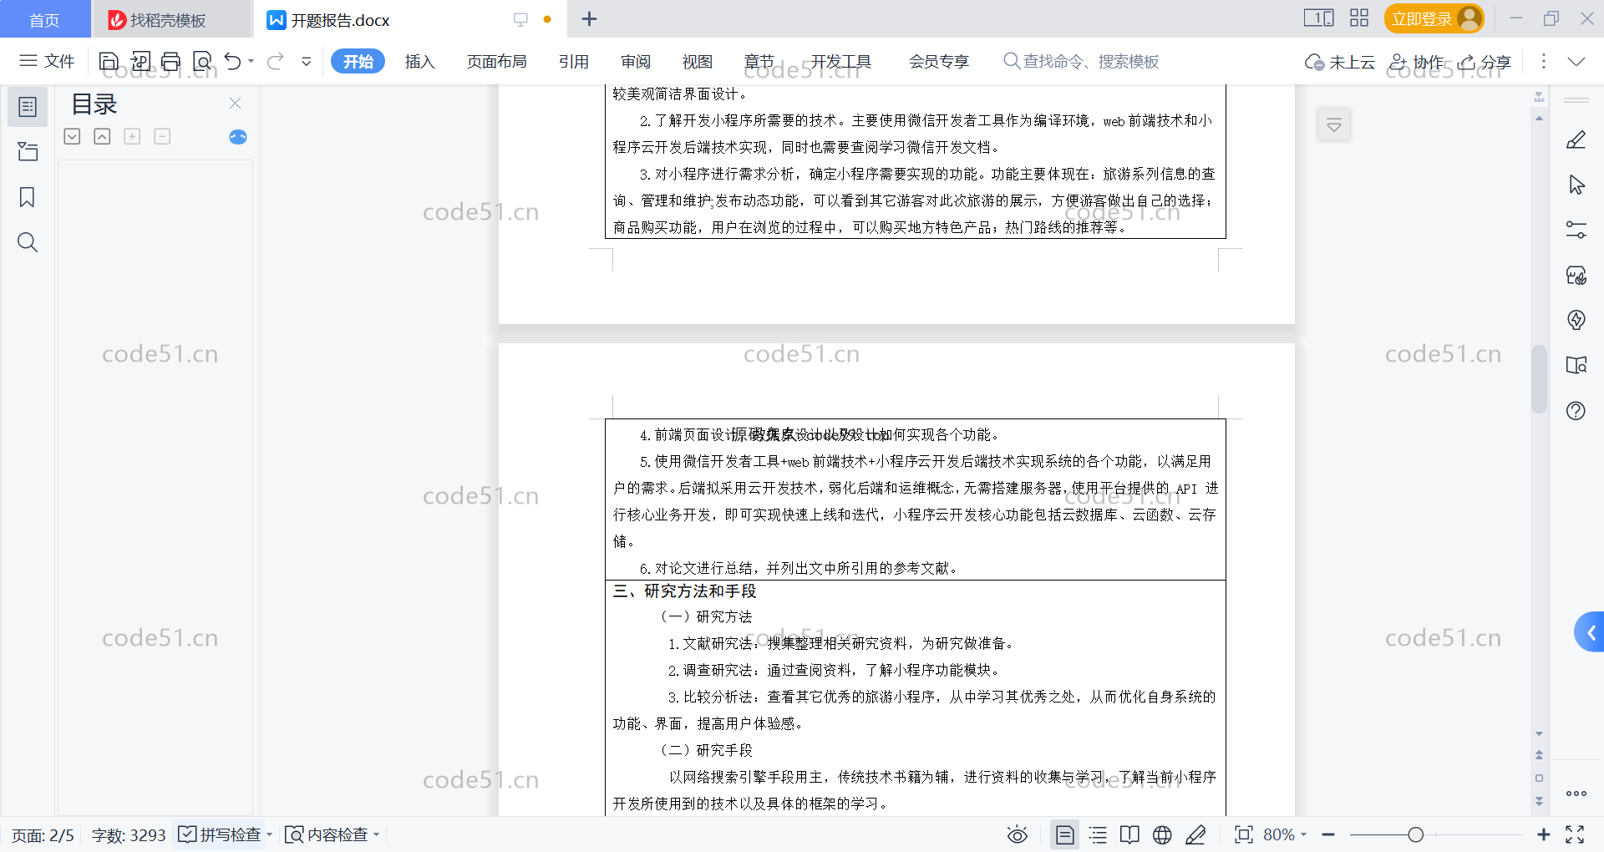The height and width of the screenshot is (852, 1604).
Task: Open the bookmark sidebar icon
Action: [28, 197]
